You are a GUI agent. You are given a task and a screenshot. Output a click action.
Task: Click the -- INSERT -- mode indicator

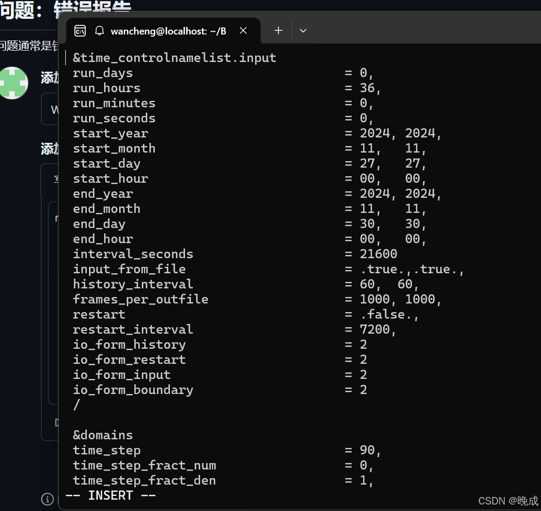pos(110,495)
